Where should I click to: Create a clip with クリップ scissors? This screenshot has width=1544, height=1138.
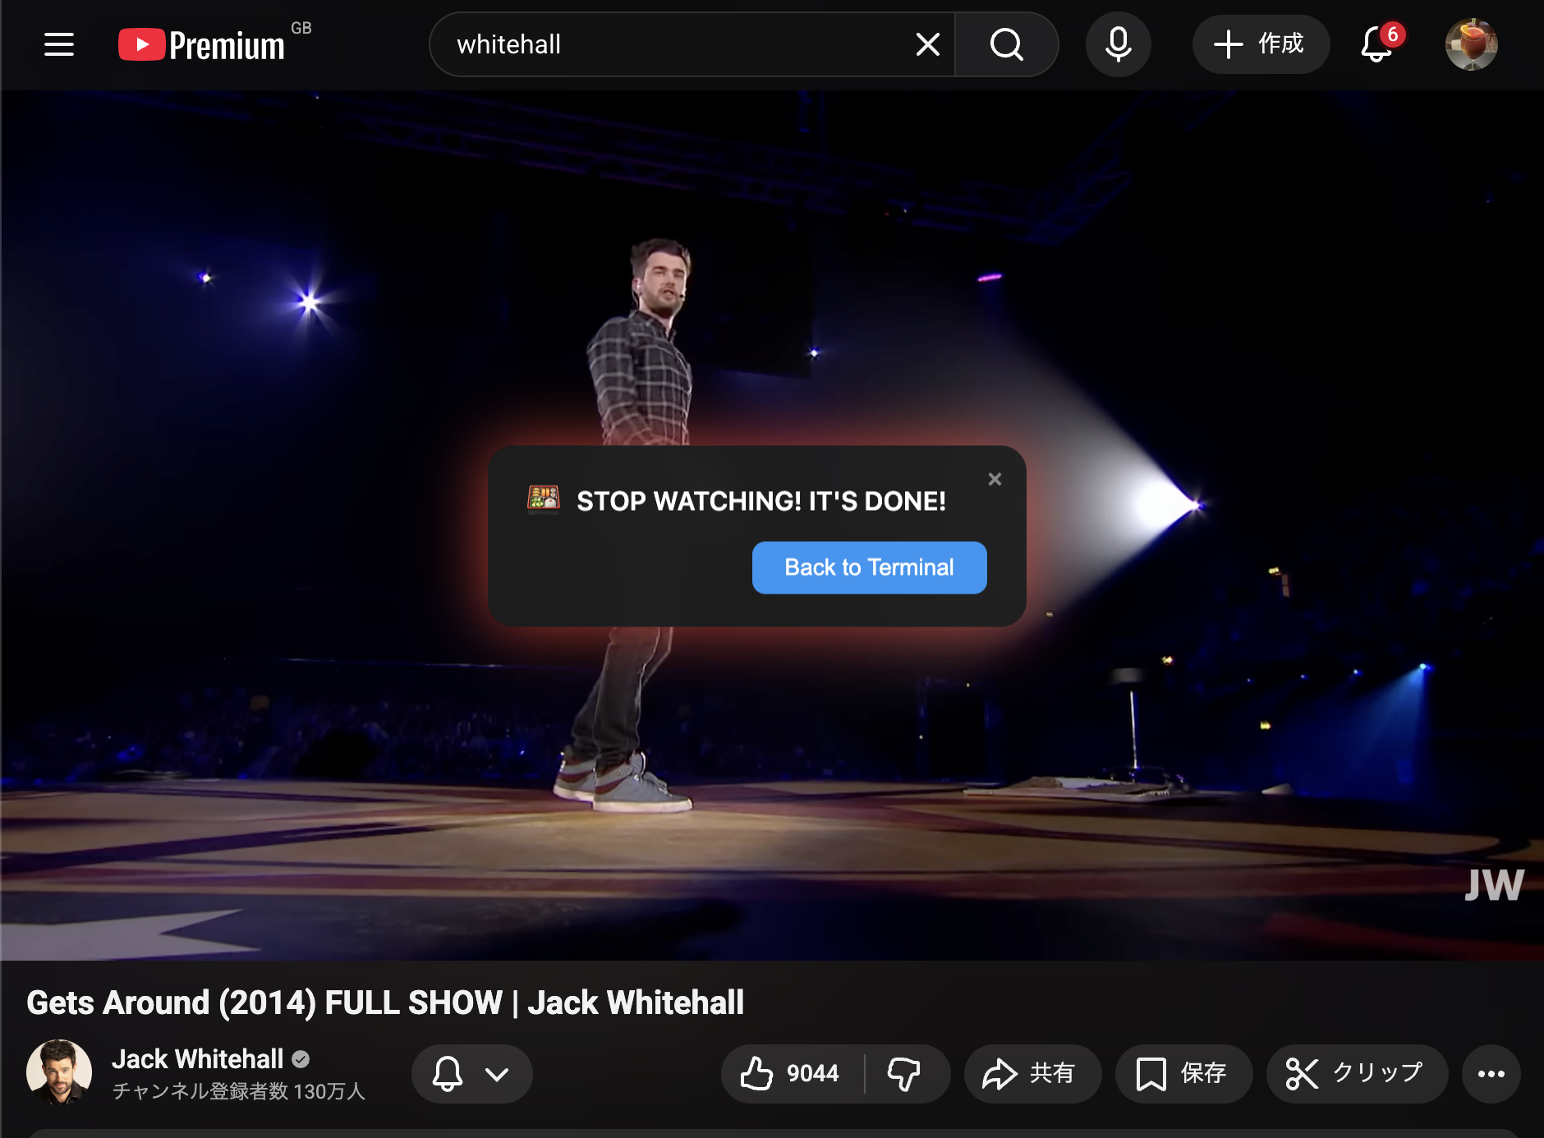coord(1356,1074)
